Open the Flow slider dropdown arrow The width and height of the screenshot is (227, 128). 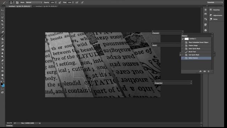(x=73, y=2)
